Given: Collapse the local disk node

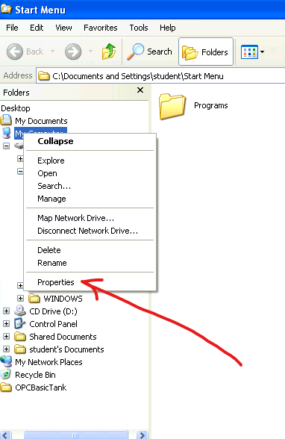Looking at the screenshot, I should pyautogui.click(x=6, y=146).
